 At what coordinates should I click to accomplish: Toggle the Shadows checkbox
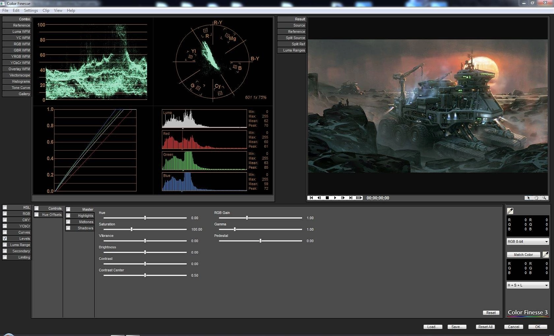[68, 228]
